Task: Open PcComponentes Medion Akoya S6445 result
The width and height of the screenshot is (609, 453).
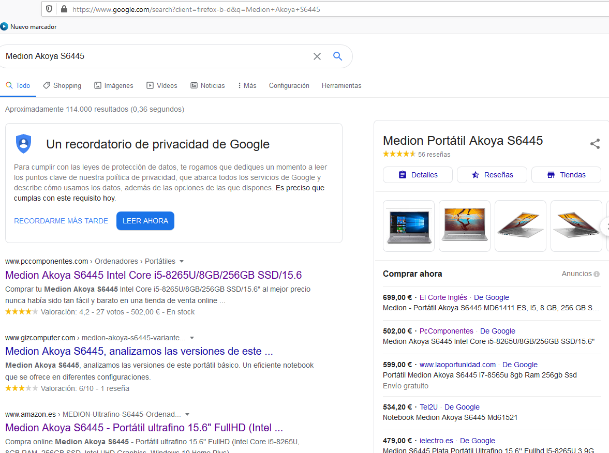Action: [154, 275]
